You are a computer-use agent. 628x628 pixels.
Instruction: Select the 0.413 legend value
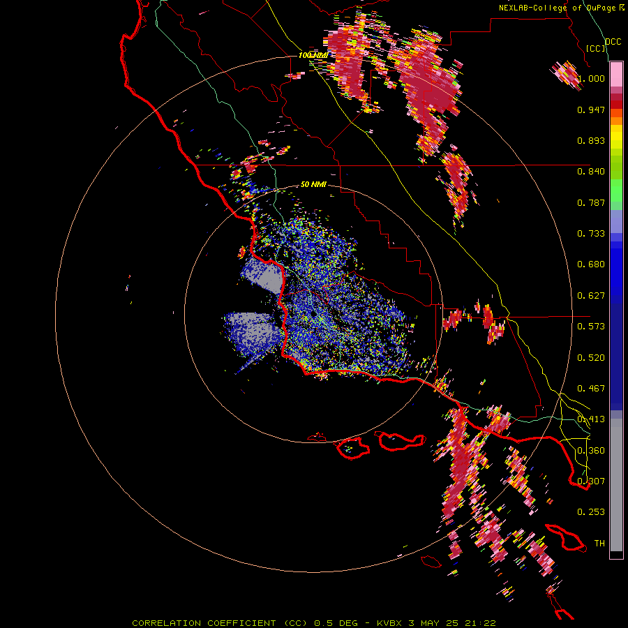591,419
